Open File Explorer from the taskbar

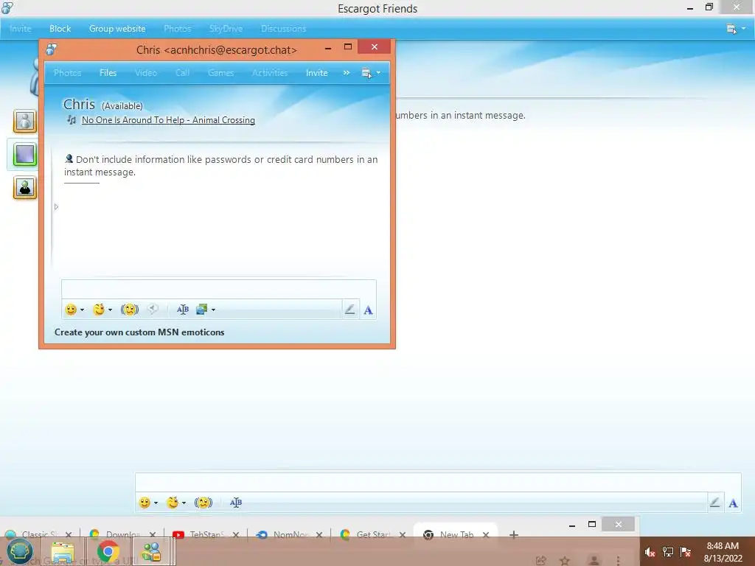click(x=63, y=553)
